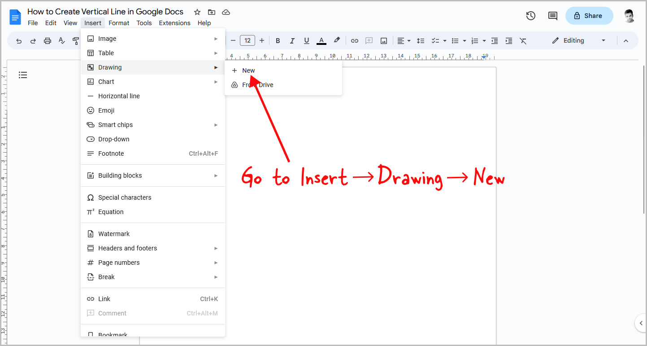Run Spelling and grammar check icon
The image size is (647, 346).
61,40
